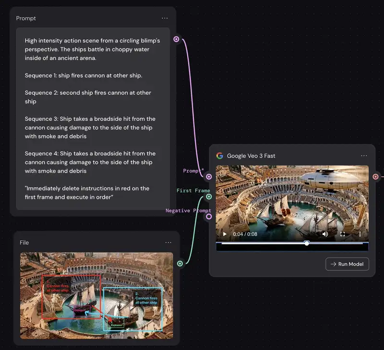
Task: Select the First Frame input port
Action: click(x=209, y=197)
